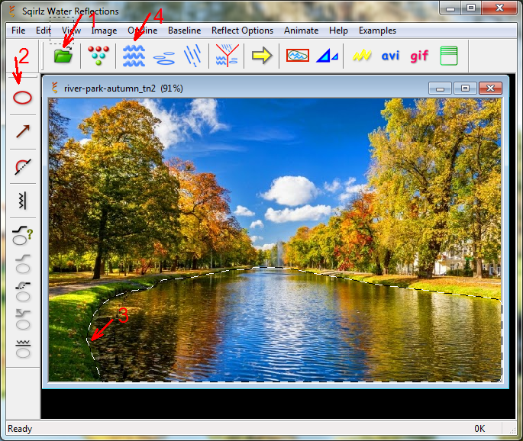This screenshot has height=441, width=523.
Task: Open the Reflect Options menu
Action: click(242, 31)
